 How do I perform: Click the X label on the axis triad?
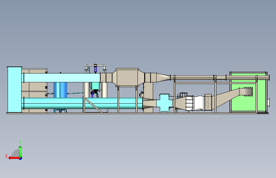(6, 156)
